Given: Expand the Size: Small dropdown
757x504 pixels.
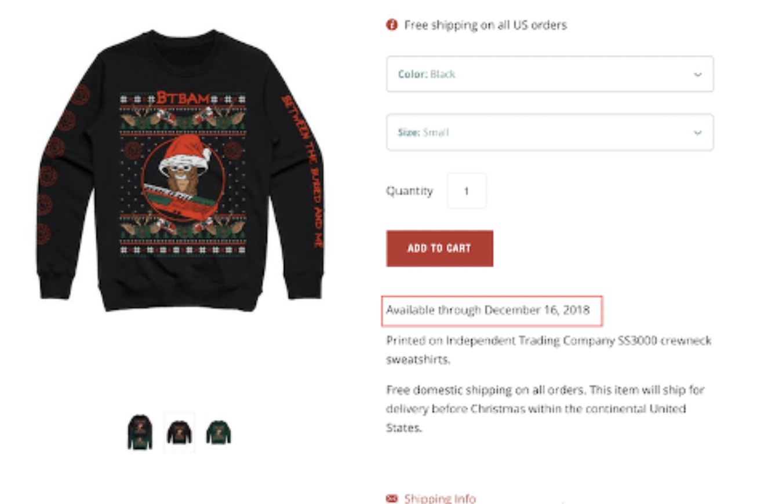Looking at the screenshot, I should (549, 132).
